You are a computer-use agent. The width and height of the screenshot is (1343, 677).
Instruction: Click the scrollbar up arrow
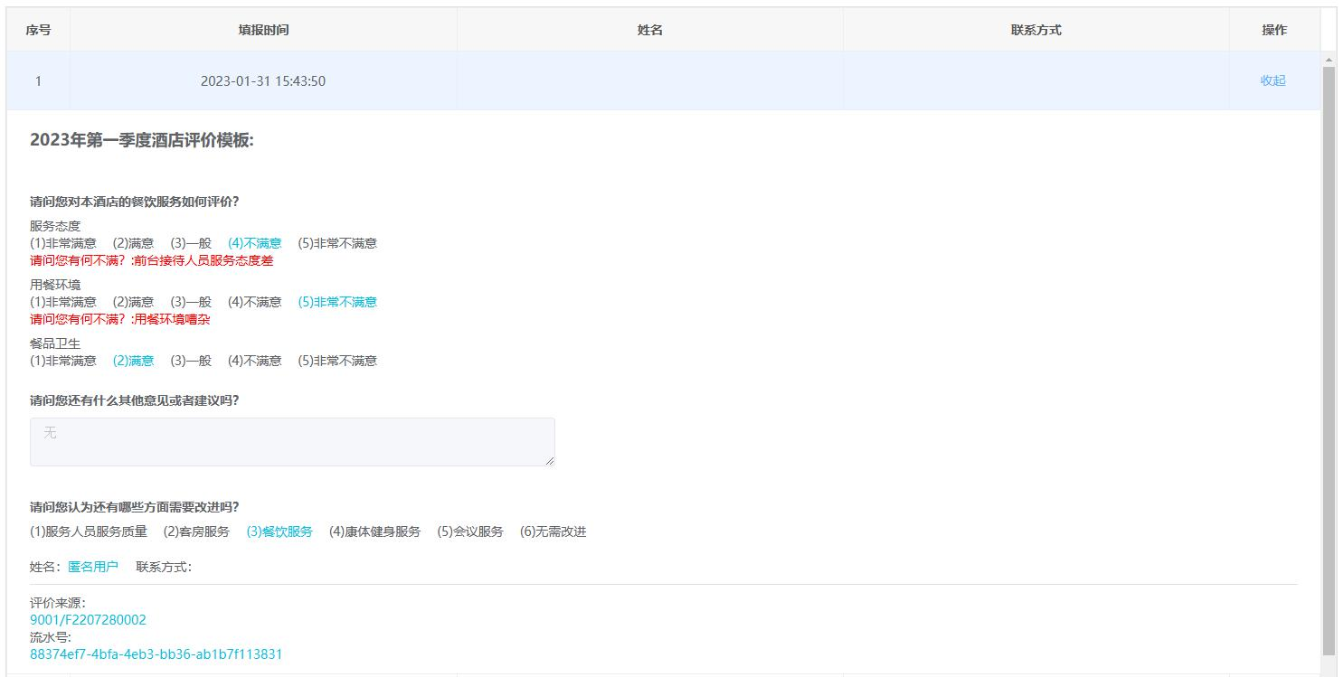coord(1329,60)
